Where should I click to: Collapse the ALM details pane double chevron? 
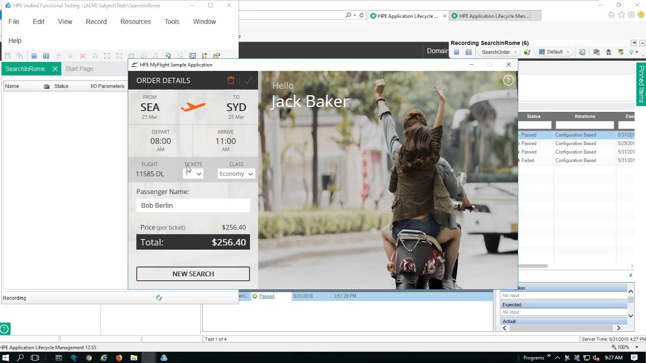(630, 275)
